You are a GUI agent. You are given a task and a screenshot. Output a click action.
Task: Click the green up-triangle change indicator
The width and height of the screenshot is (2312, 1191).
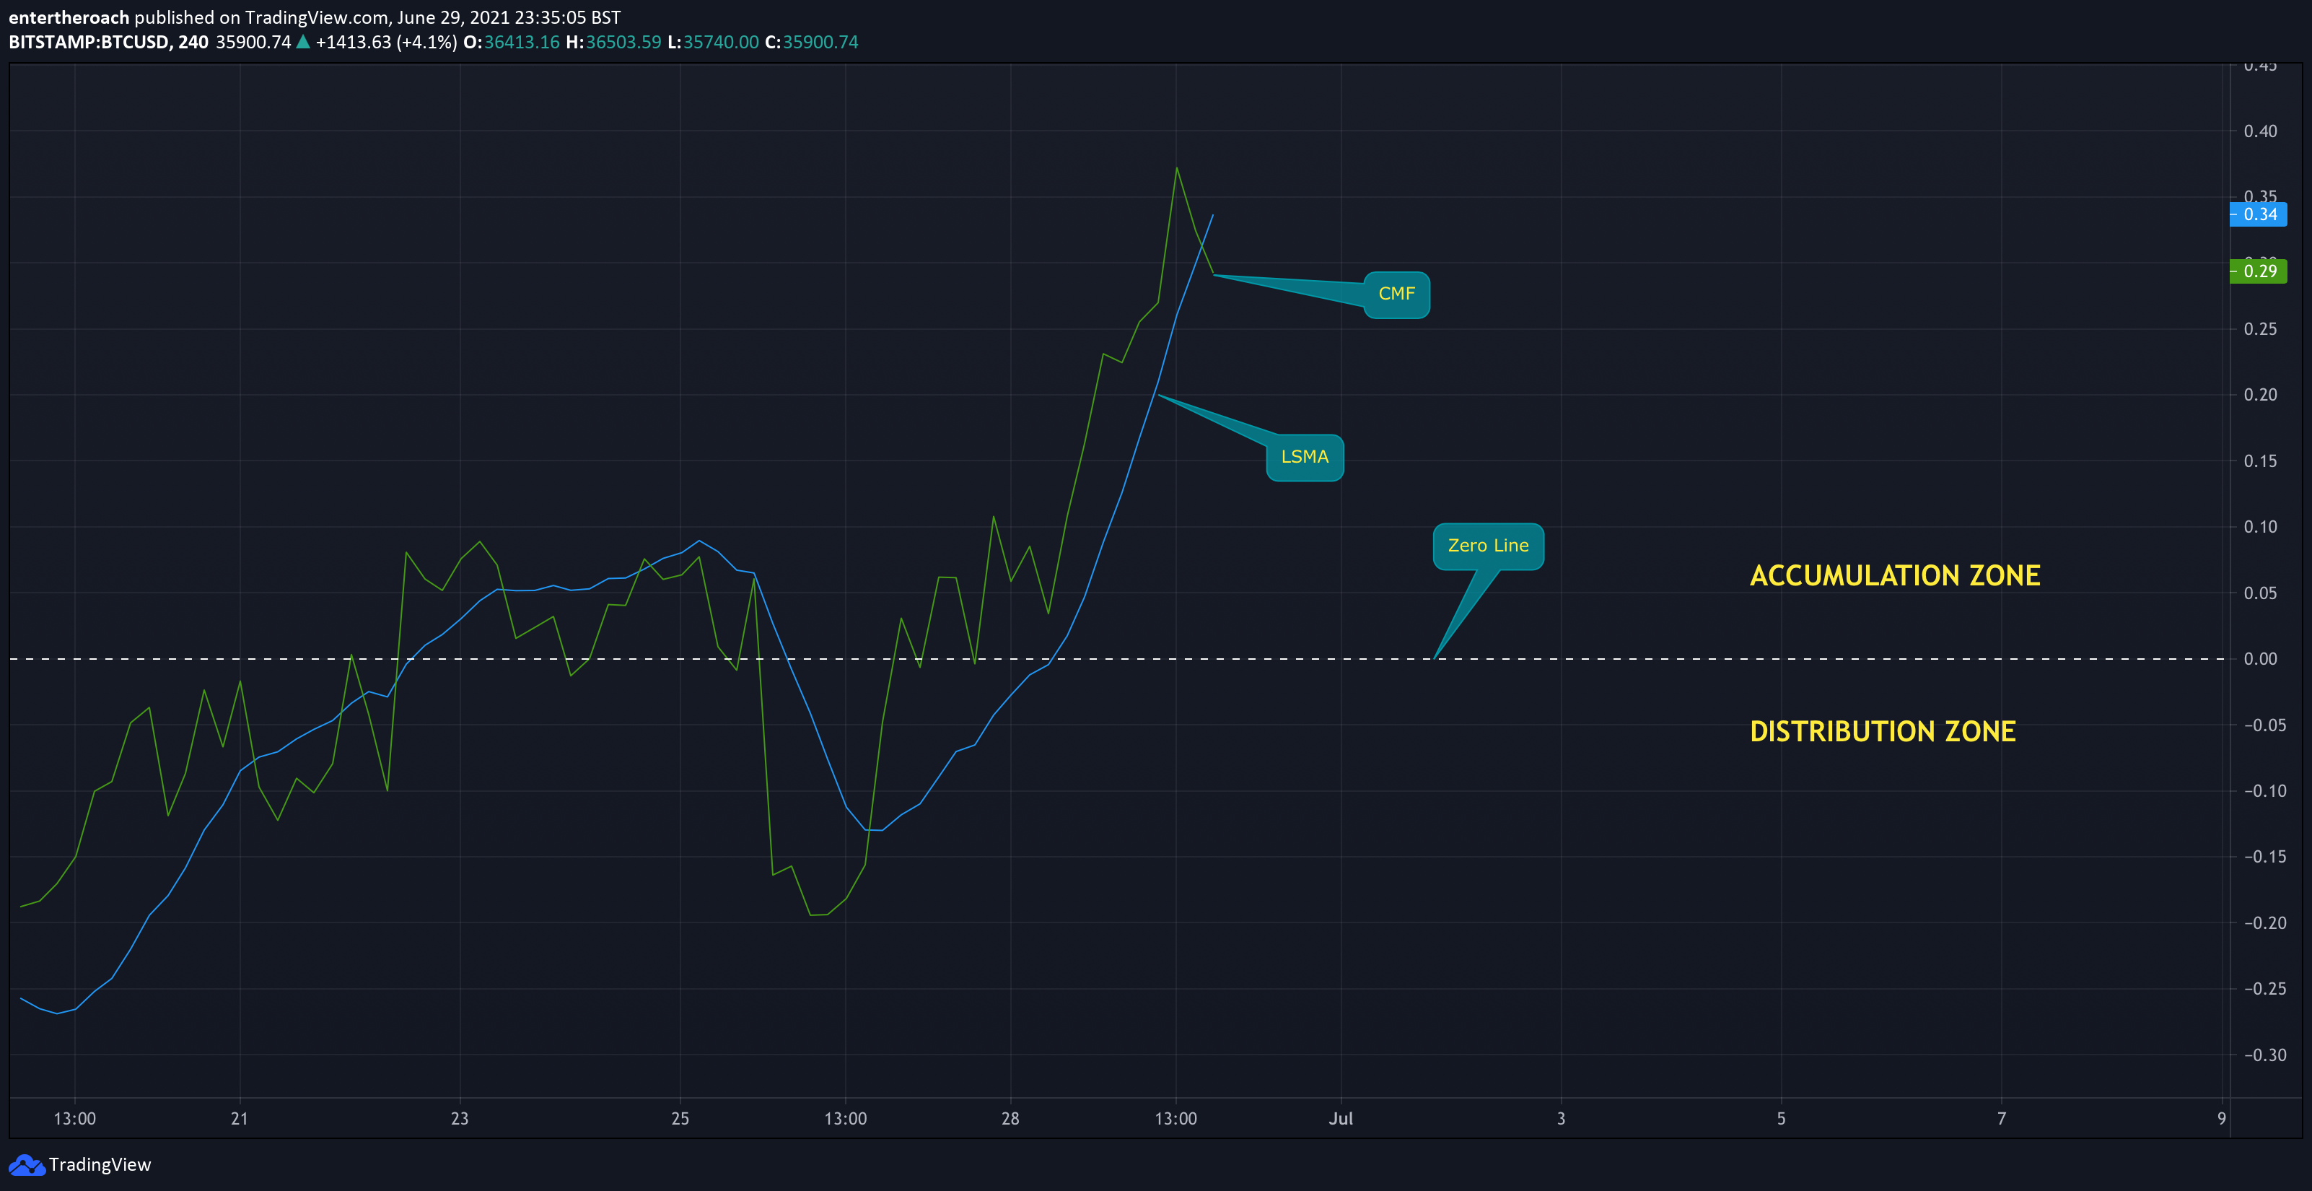(303, 41)
